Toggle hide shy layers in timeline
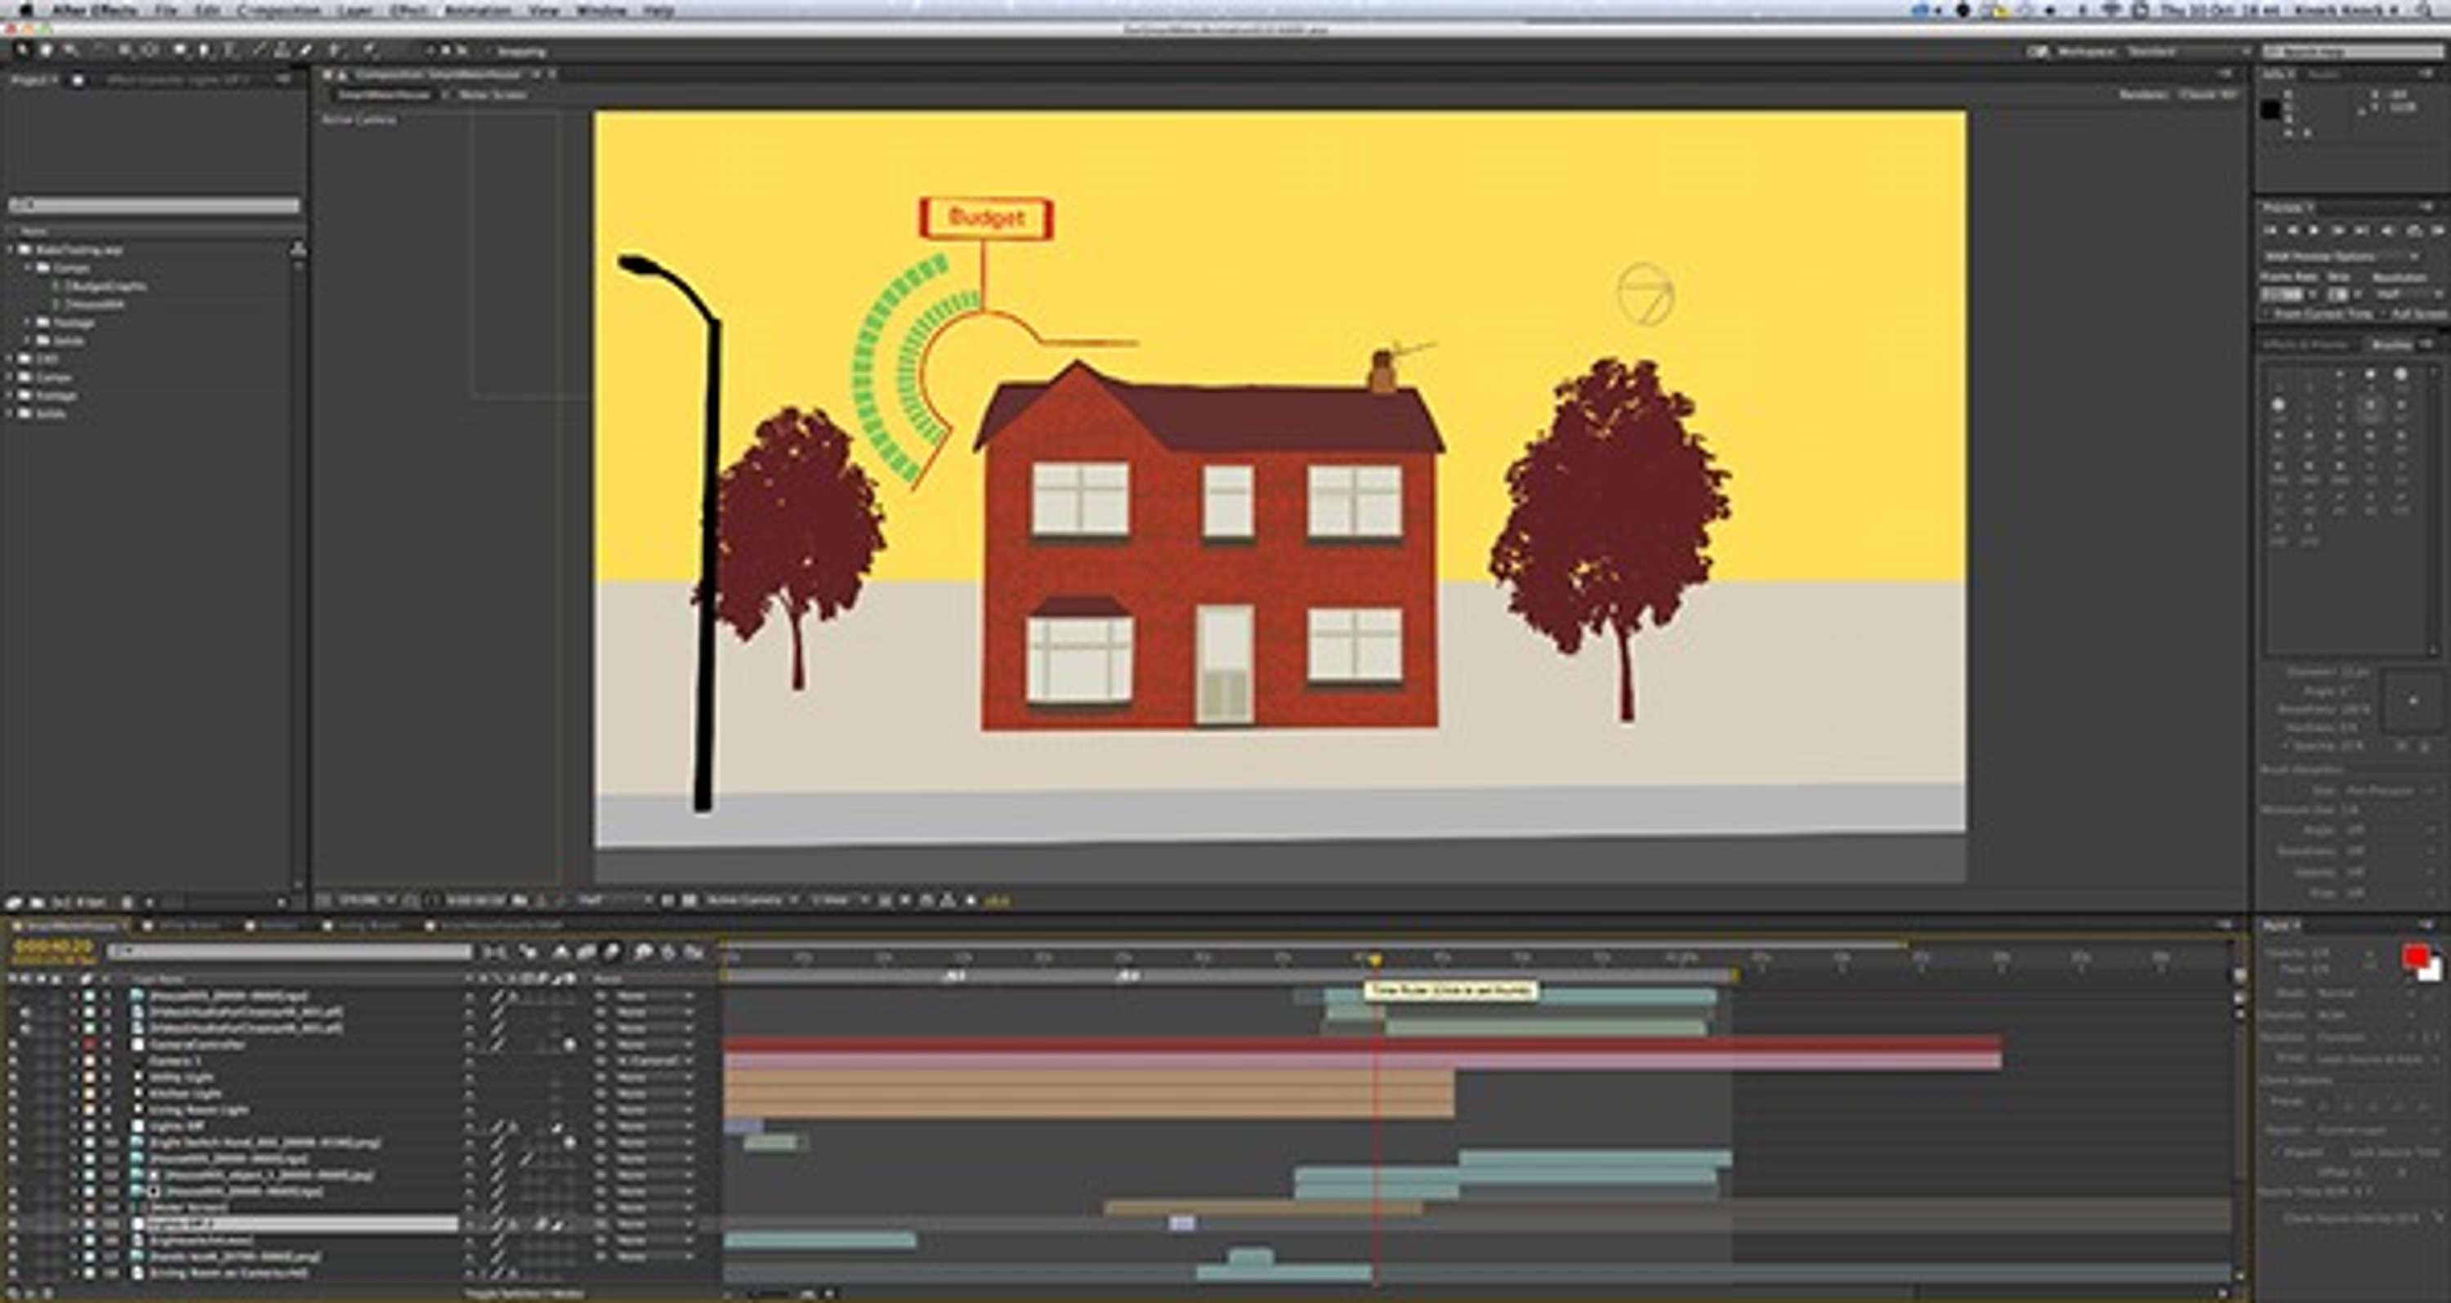This screenshot has height=1303, width=2451. pos(561,951)
